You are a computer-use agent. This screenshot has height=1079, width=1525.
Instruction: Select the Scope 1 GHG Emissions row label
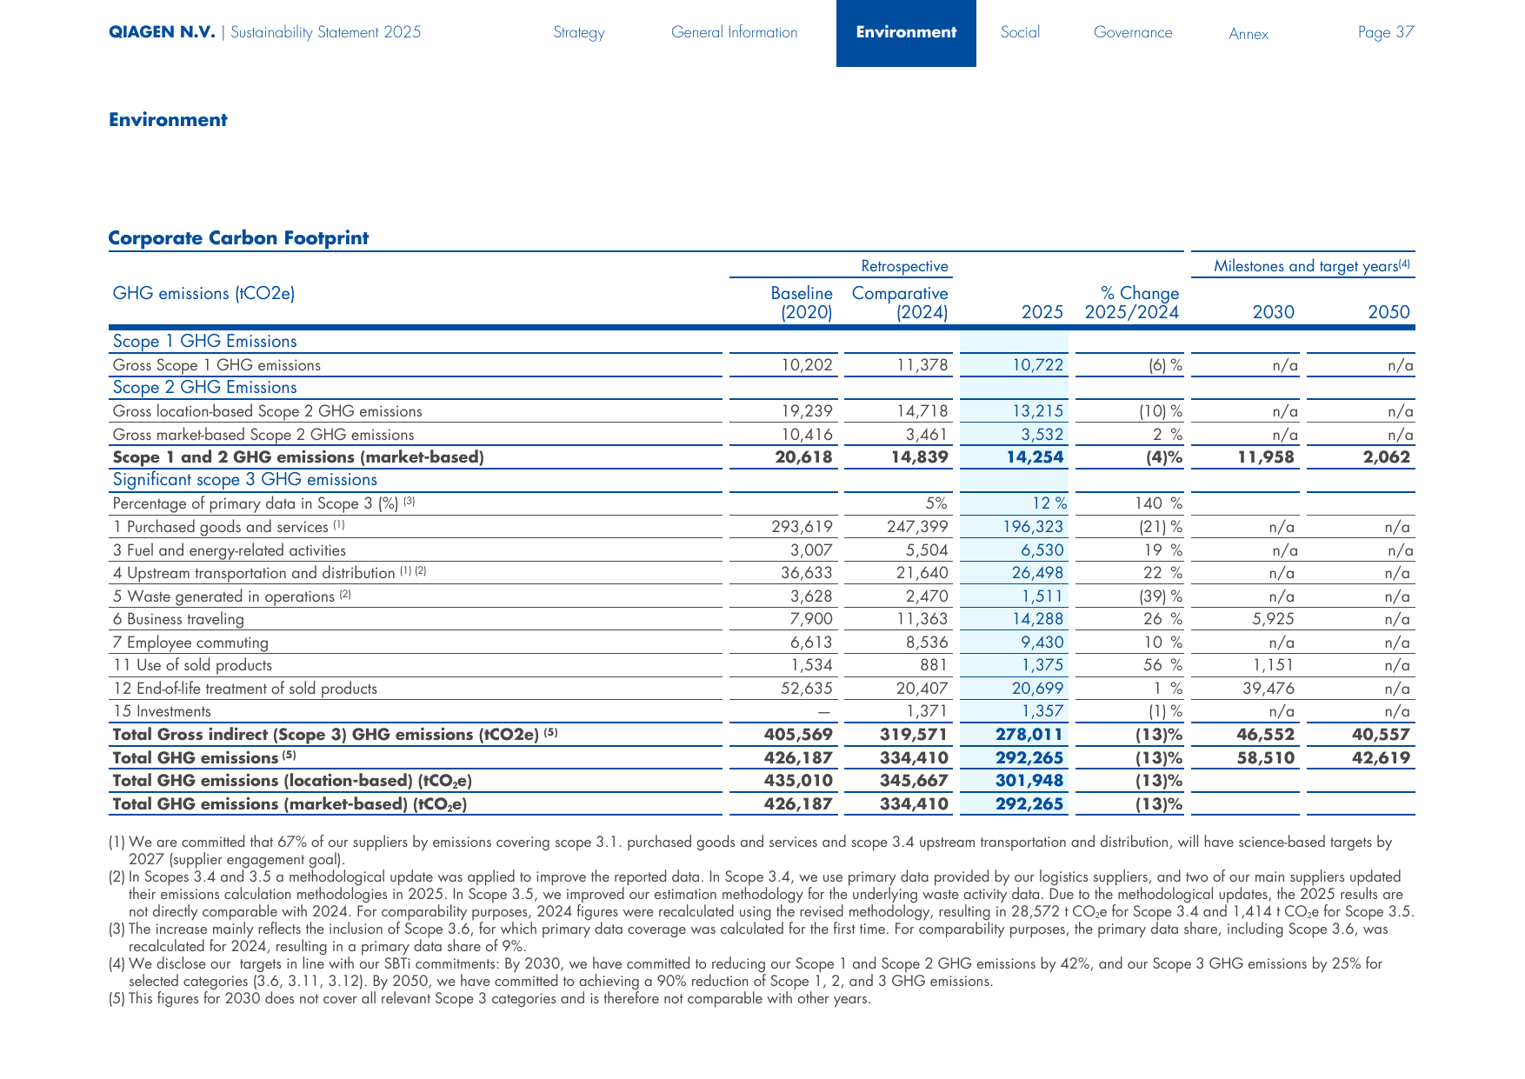tap(205, 342)
